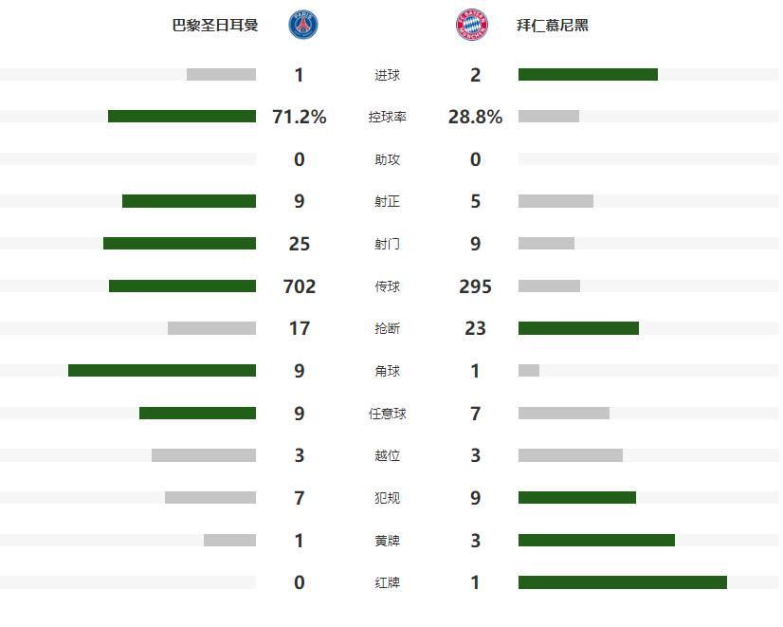The height and width of the screenshot is (627, 783).
Task: Click the 28.8% possession value
Action: pos(475,117)
